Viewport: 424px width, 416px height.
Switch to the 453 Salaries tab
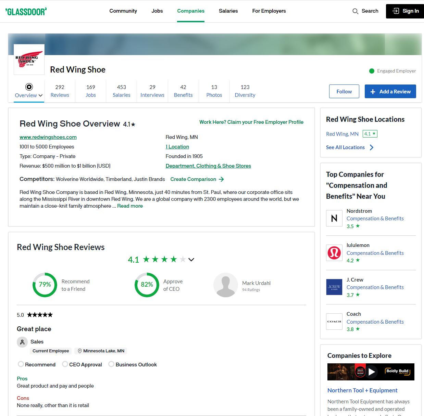pyautogui.click(x=122, y=91)
